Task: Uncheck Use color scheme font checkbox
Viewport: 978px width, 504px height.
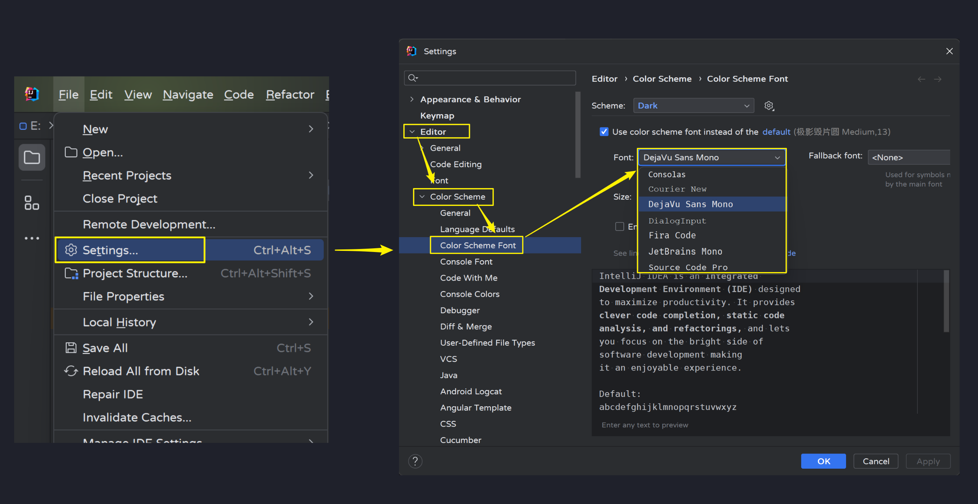Action: (x=604, y=132)
